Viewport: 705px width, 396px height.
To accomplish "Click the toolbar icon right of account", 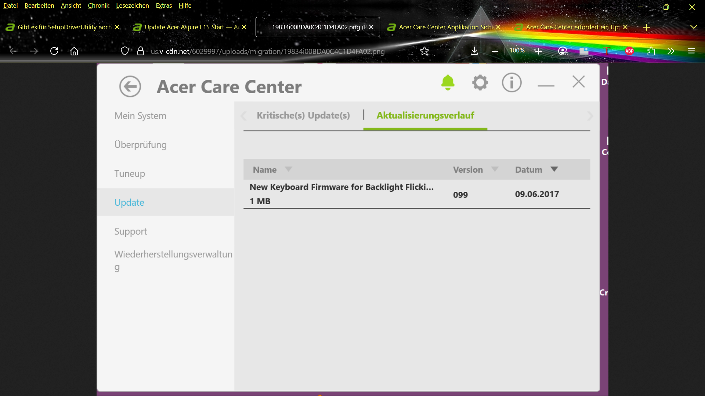I will (584, 51).
